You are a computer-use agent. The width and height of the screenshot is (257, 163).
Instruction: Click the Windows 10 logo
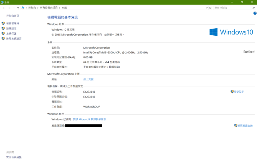tap(231, 32)
